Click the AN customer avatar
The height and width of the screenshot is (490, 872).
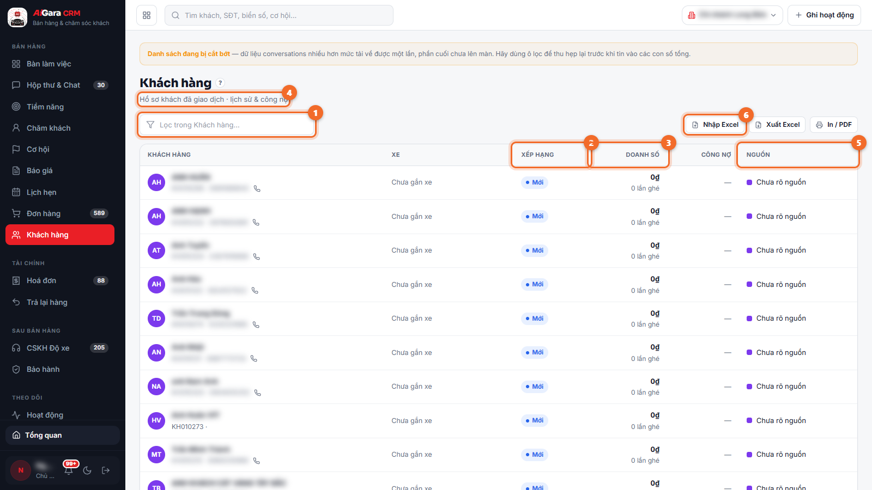pyautogui.click(x=156, y=352)
